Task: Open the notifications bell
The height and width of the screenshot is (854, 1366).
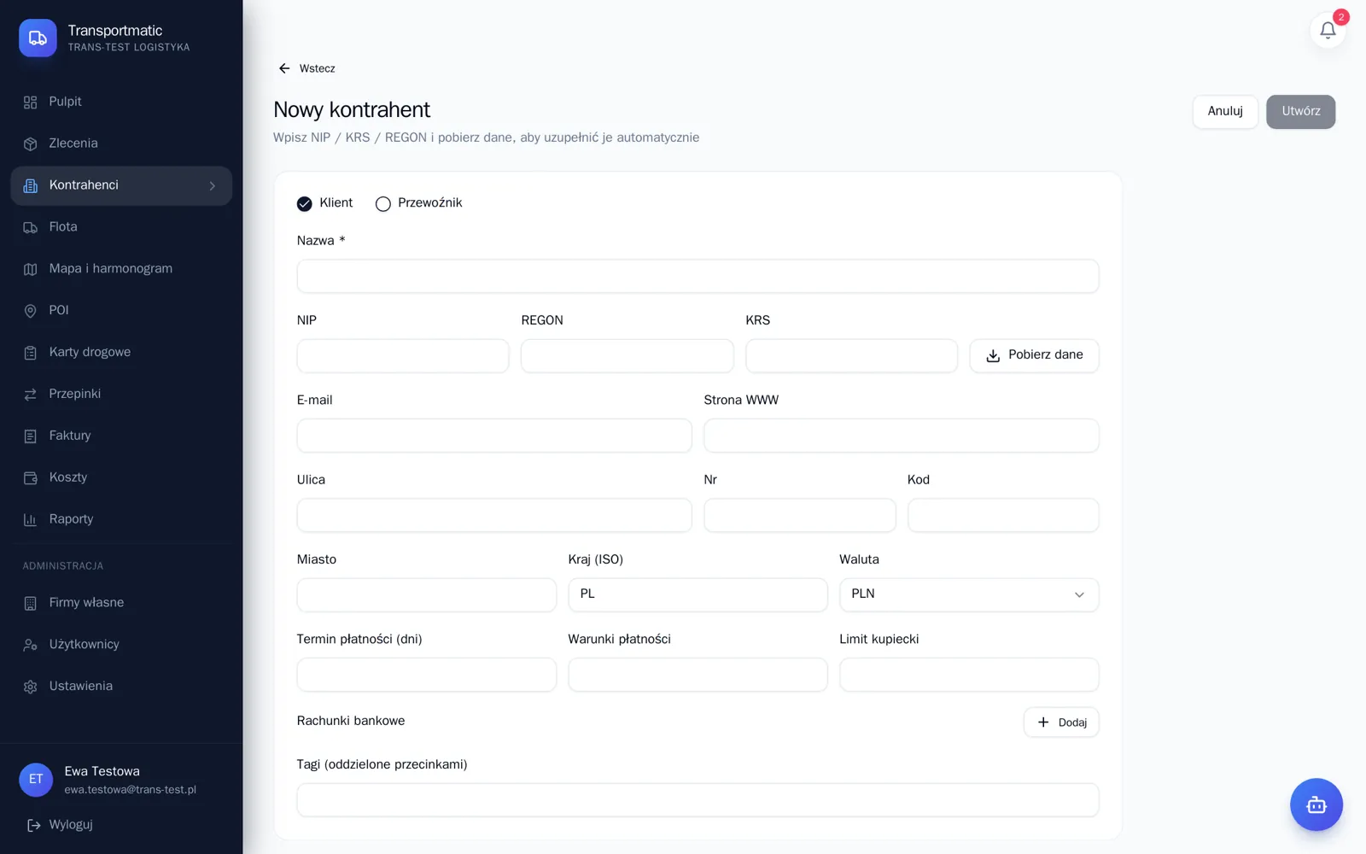Action: [1328, 31]
